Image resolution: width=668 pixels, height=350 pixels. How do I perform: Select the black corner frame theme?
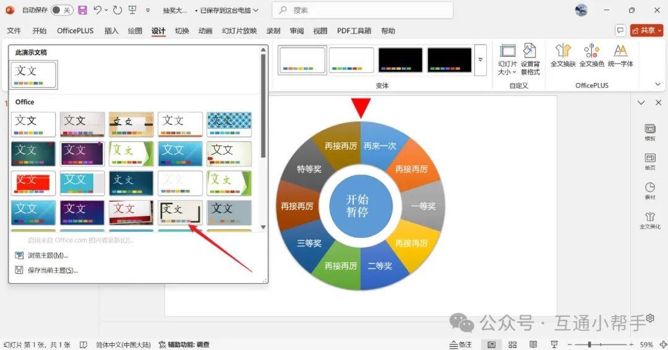click(180, 213)
